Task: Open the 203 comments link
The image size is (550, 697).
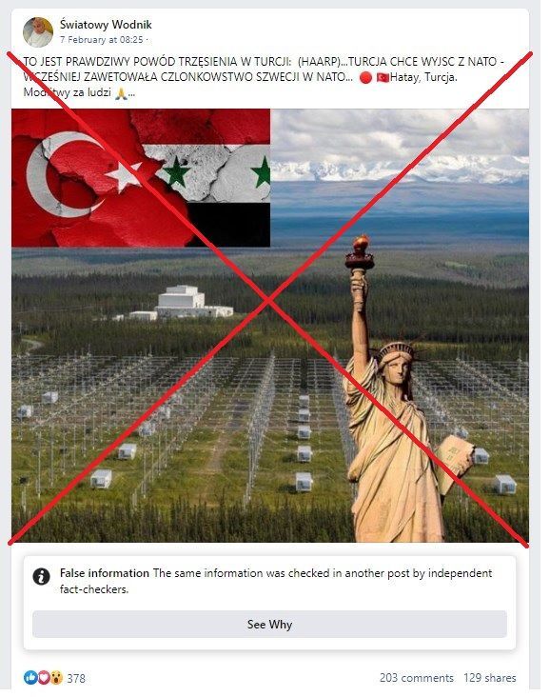Action: point(416,678)
